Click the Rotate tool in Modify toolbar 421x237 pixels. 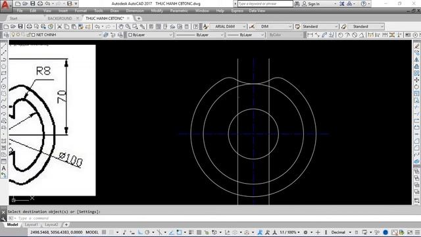tap(416, 87)
